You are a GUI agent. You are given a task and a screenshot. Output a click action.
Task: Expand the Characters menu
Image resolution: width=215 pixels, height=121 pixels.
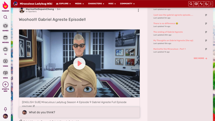pyautogui.click(x=96, y=4)
